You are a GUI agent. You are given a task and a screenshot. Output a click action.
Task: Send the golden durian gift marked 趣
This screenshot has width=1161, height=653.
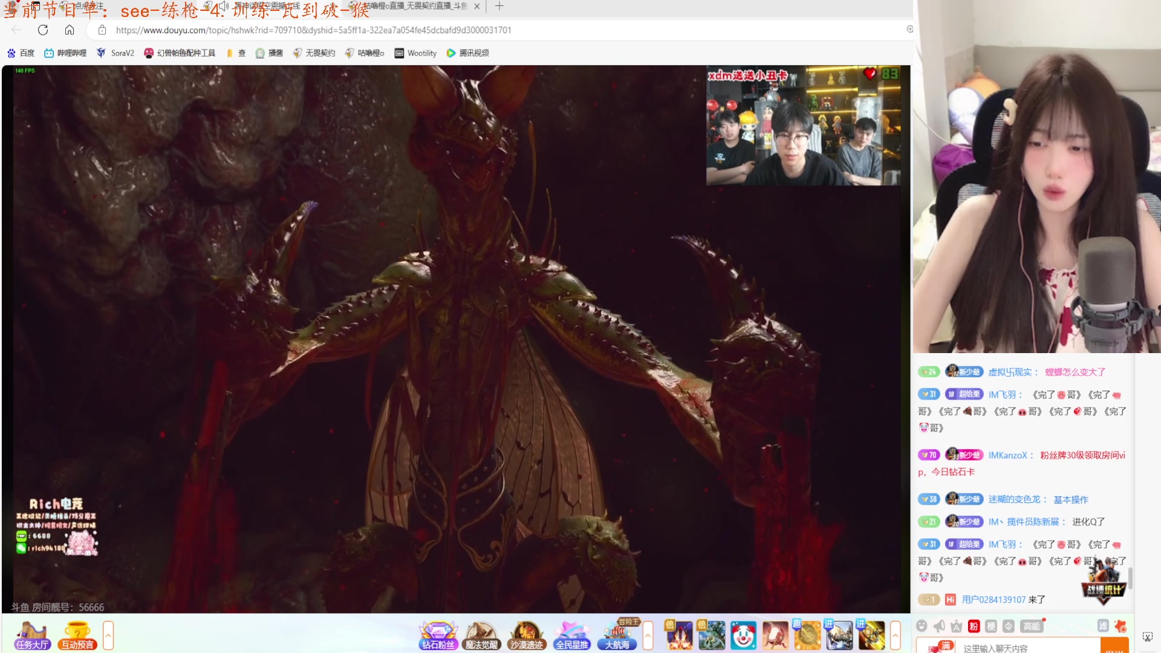tap(807, 636)
